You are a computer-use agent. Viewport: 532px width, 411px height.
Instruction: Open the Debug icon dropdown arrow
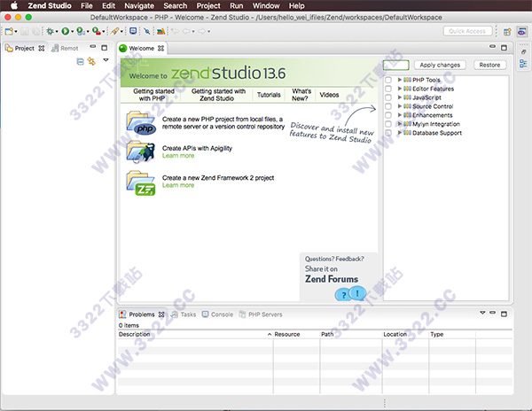pyautogui.click(x=57, y=32)
